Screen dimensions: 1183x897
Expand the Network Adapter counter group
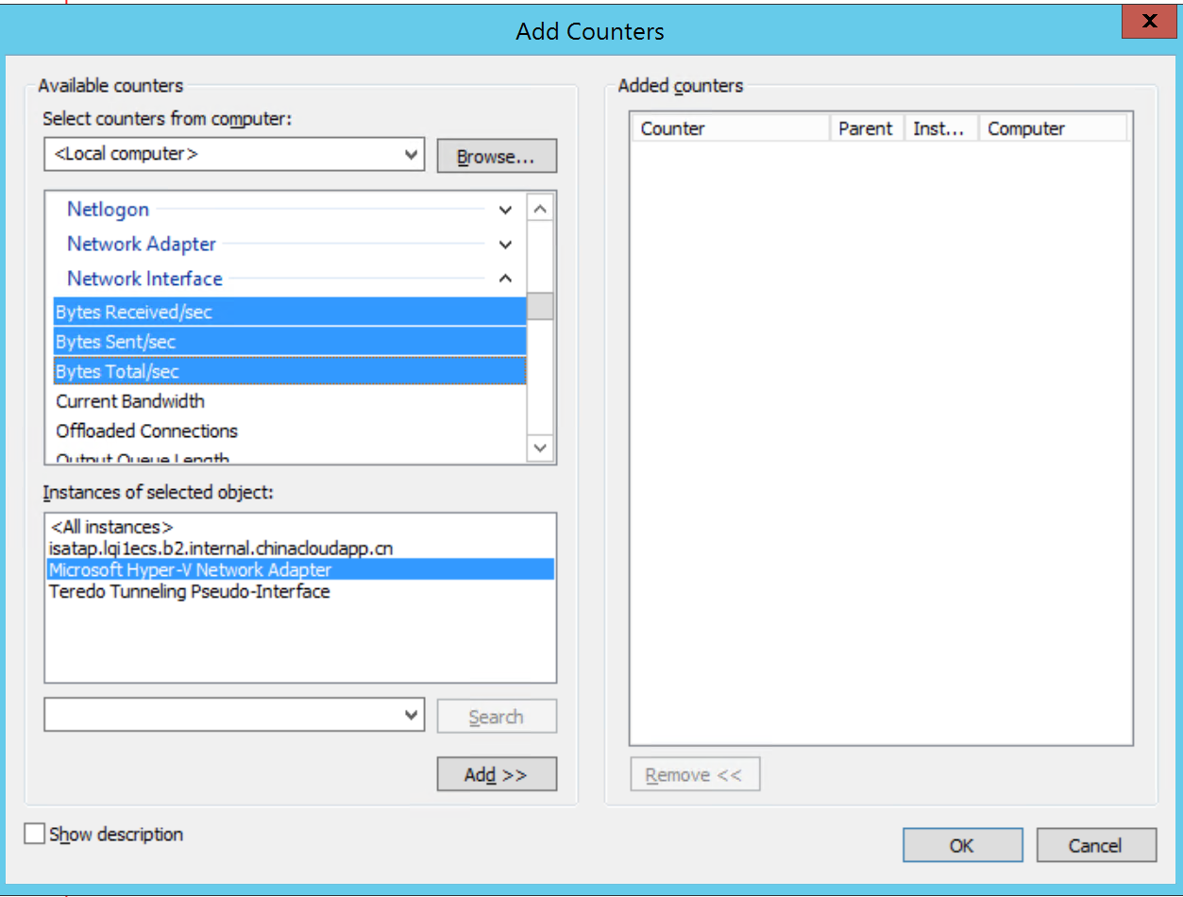(505, 244)
